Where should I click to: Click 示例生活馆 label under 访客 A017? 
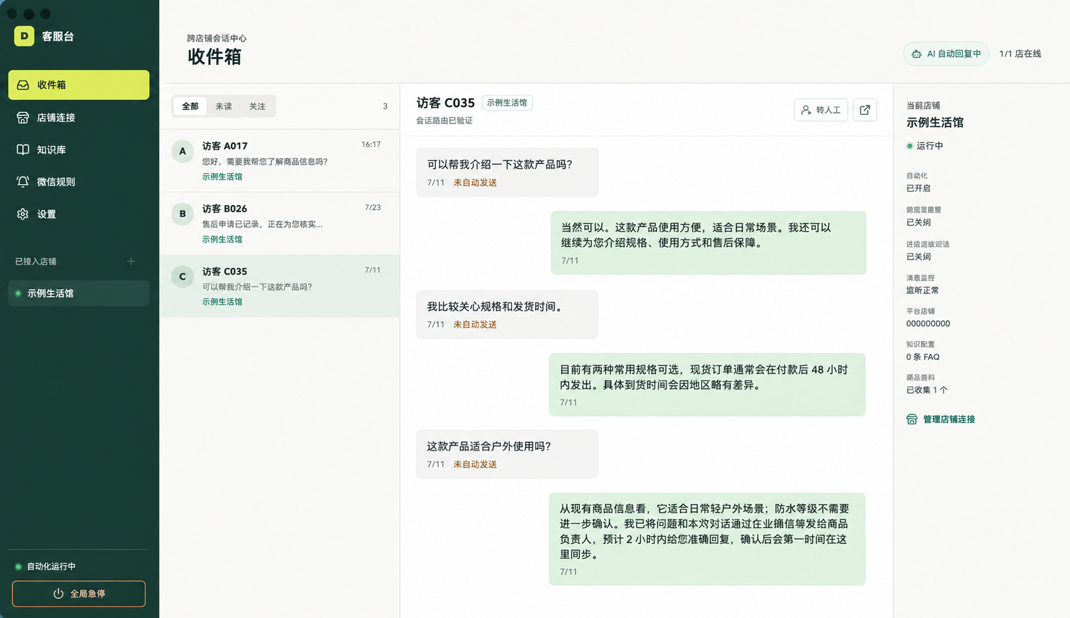tap(222, 176)
